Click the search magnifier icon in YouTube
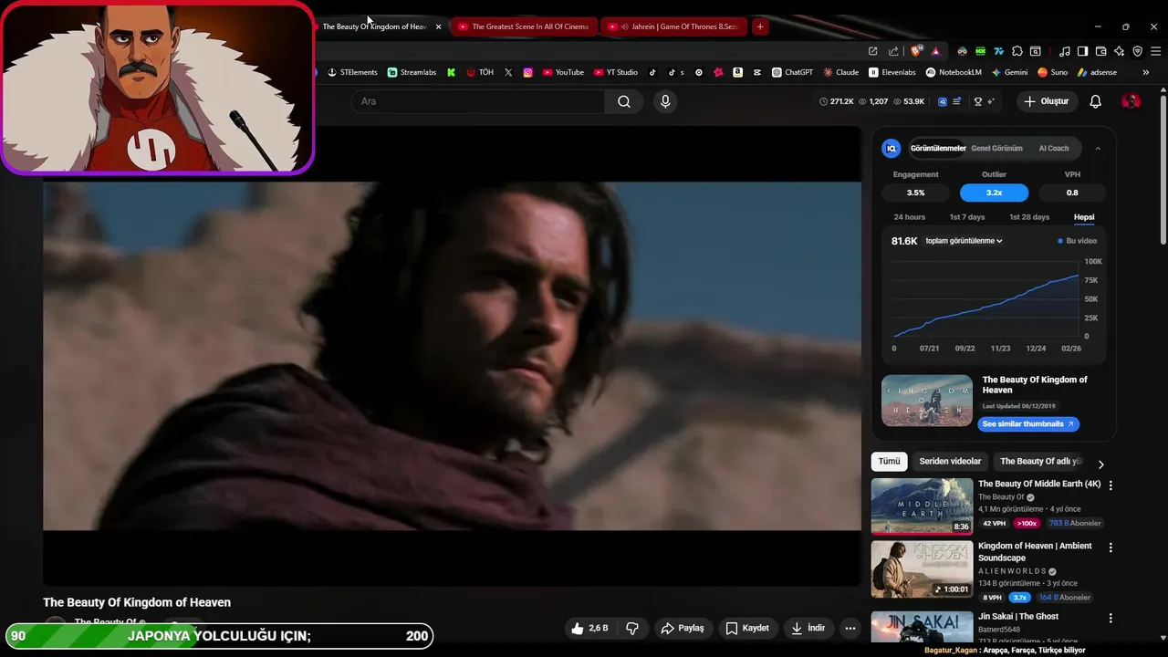 pyautogui.click(x=624, y=101)
